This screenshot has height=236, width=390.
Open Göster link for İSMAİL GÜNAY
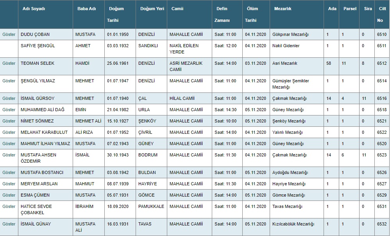(x=9, y=224)
